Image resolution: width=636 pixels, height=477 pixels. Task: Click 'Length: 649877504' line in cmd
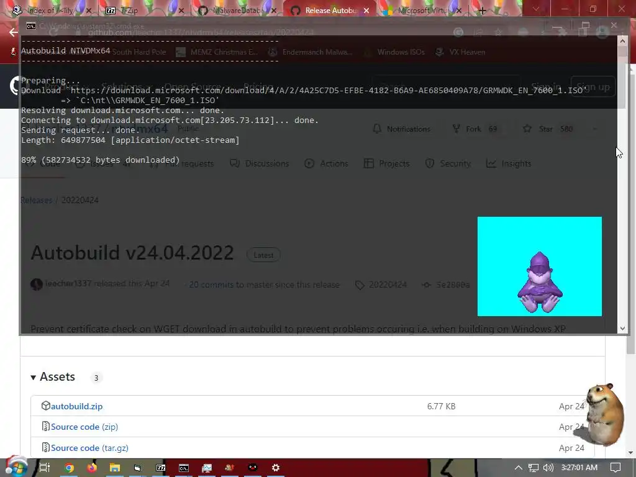130,140
